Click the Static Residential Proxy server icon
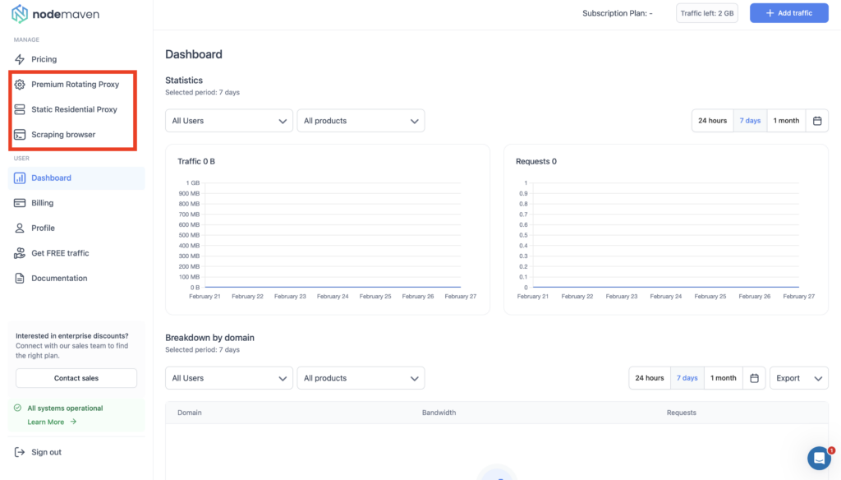841x480 pixels. pos(20,109)
